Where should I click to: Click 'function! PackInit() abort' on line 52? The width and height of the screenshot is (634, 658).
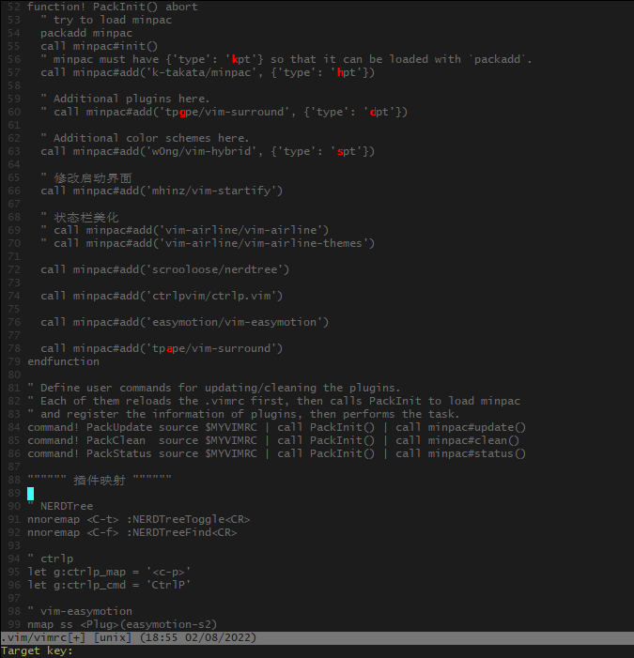point(113,8)
